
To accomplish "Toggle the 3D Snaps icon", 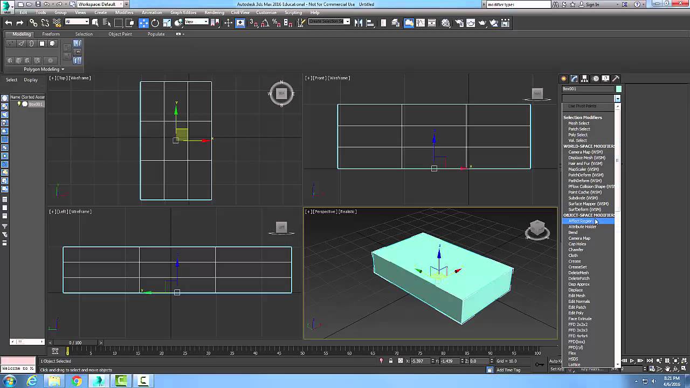I will coord(253,23).
